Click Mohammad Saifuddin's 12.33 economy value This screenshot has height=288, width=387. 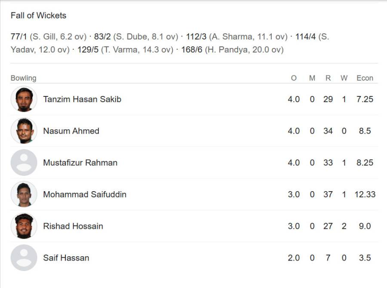tap(365, 194)
